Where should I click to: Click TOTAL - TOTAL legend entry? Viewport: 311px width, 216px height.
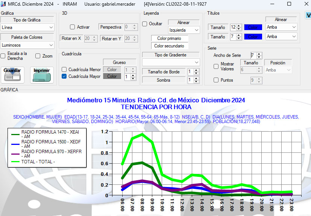point(33,161)
